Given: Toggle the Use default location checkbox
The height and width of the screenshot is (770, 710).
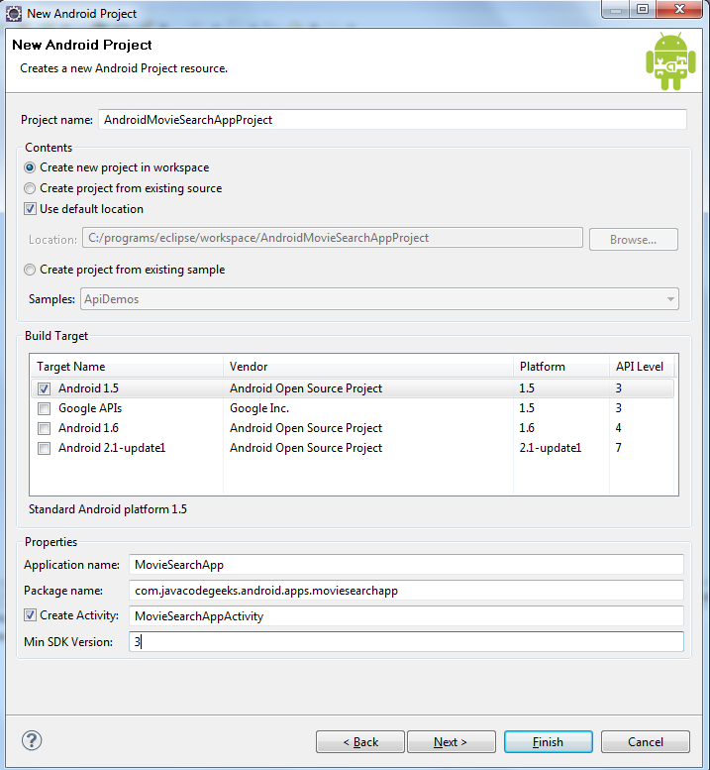Looking at the screenshot, I should [x=30, y=209].
